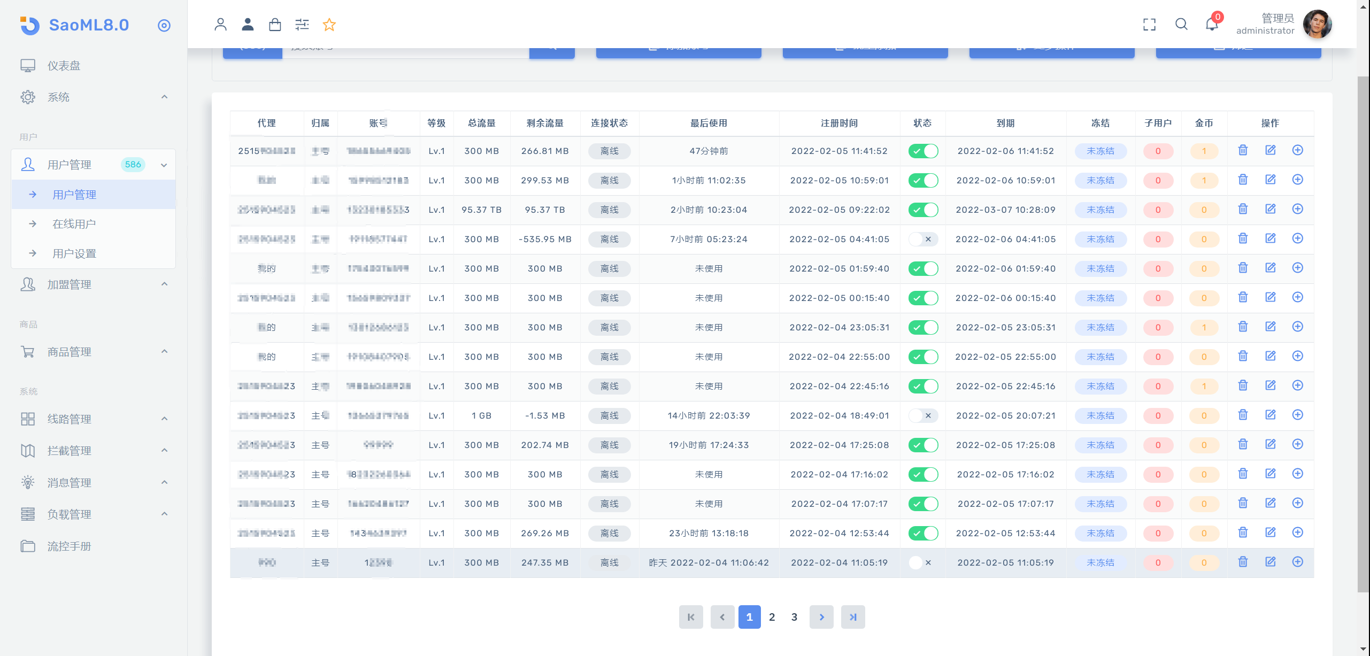1370x656 pixels.
Task: Open the shopping bag icon in header
Action: tap(275, 25)
